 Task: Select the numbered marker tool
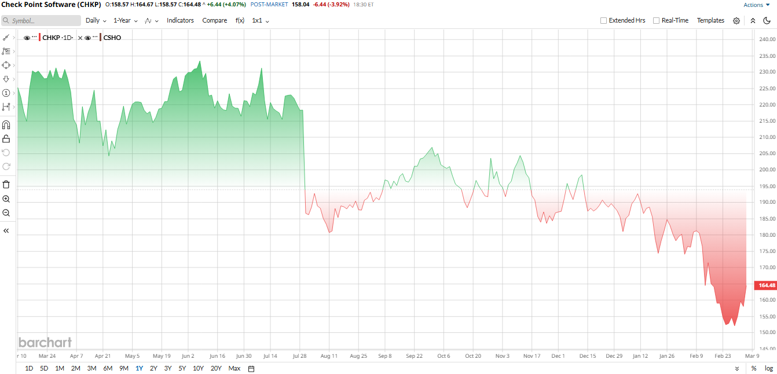click(6, 93)
